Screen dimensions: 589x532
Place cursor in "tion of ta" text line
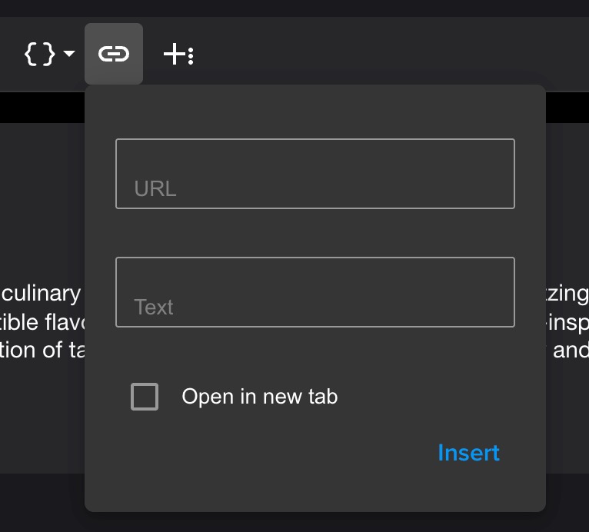coord(42,349)
